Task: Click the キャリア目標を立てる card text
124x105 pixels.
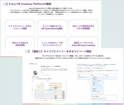Action: pos(52,26)
